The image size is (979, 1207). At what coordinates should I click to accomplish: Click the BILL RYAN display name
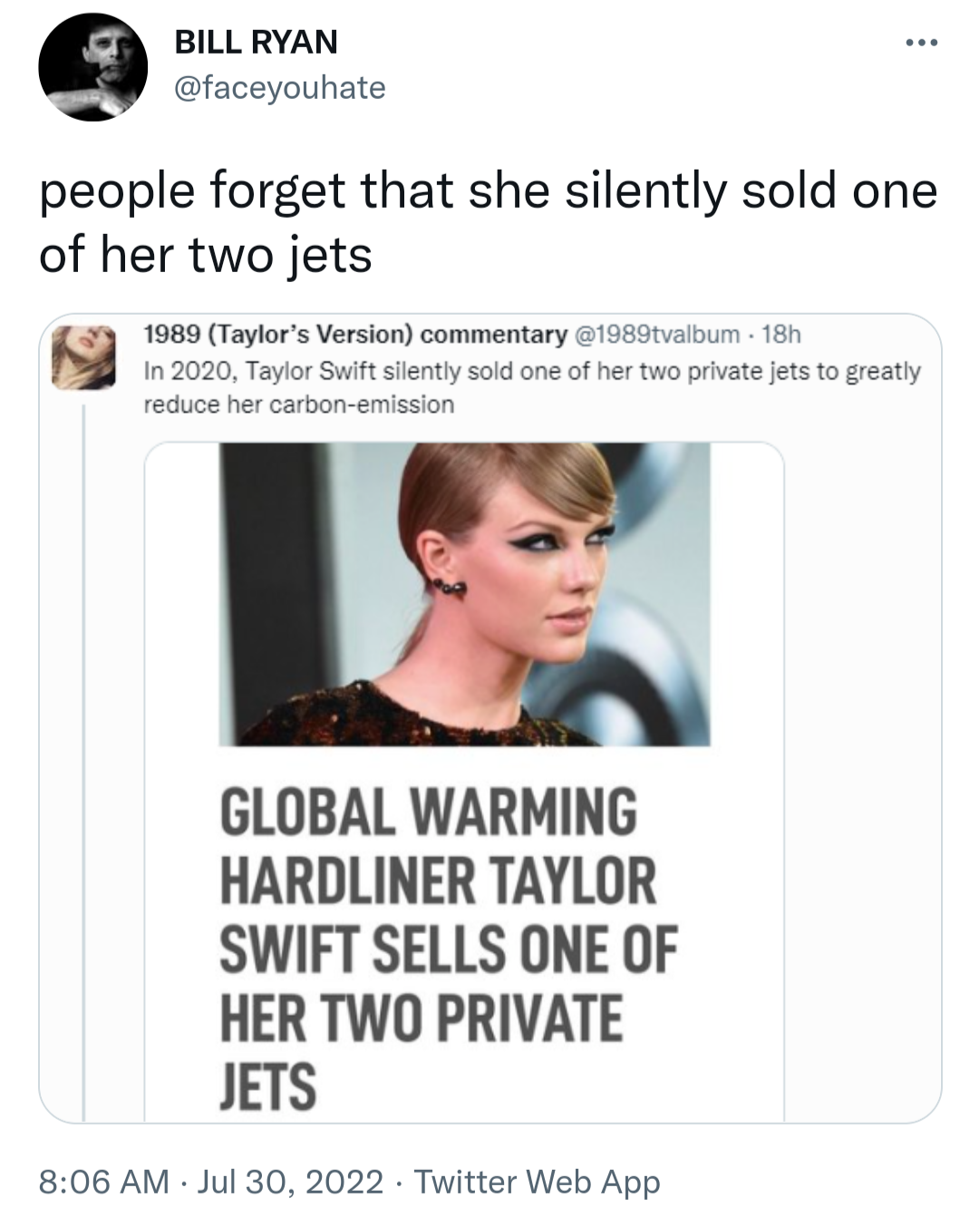[256, 42]
